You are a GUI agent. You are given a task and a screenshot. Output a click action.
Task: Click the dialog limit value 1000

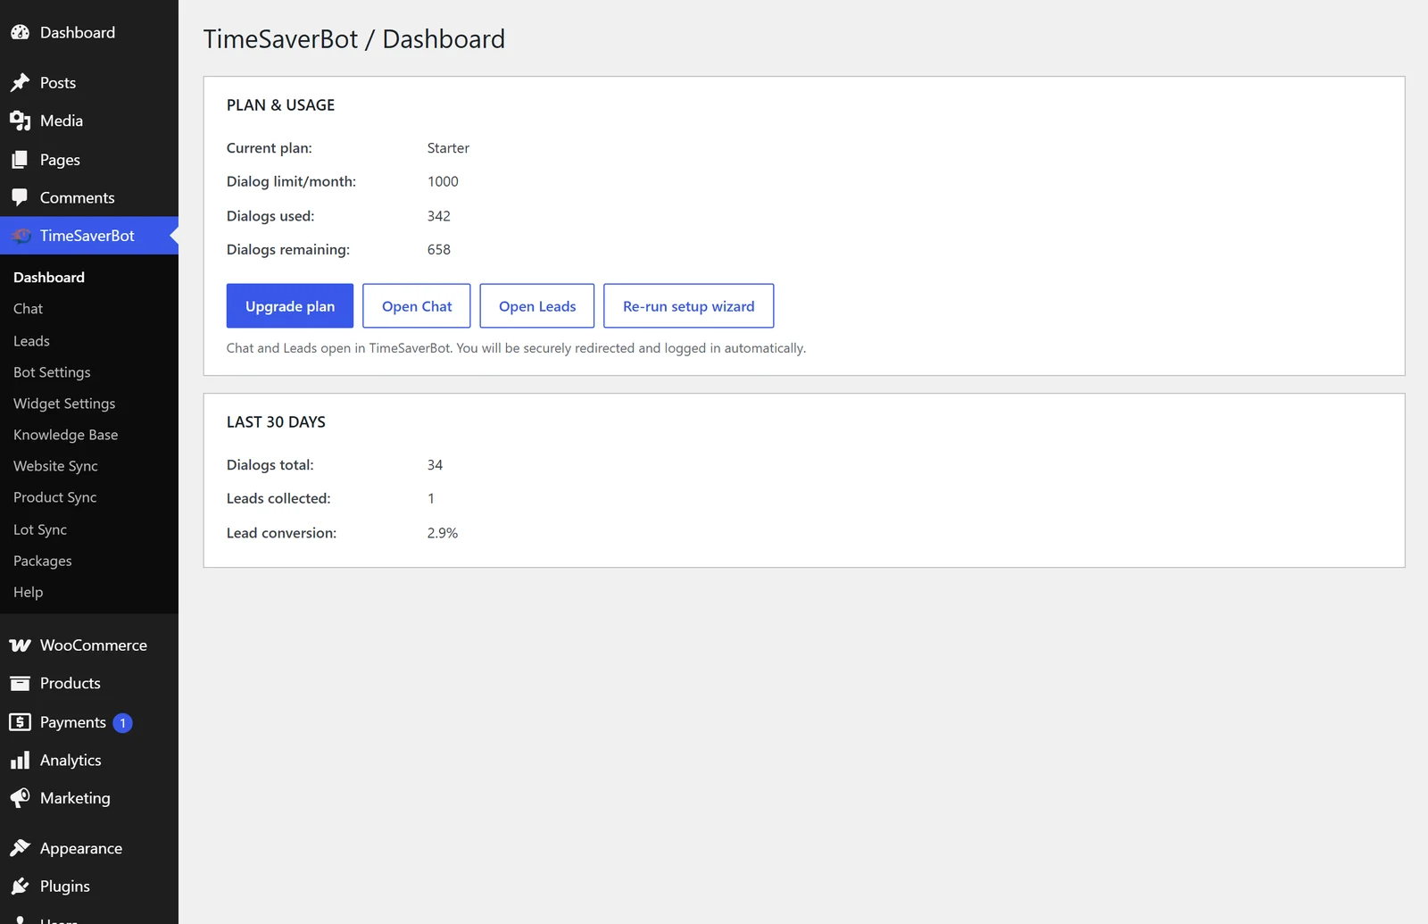tap(443, 181)
